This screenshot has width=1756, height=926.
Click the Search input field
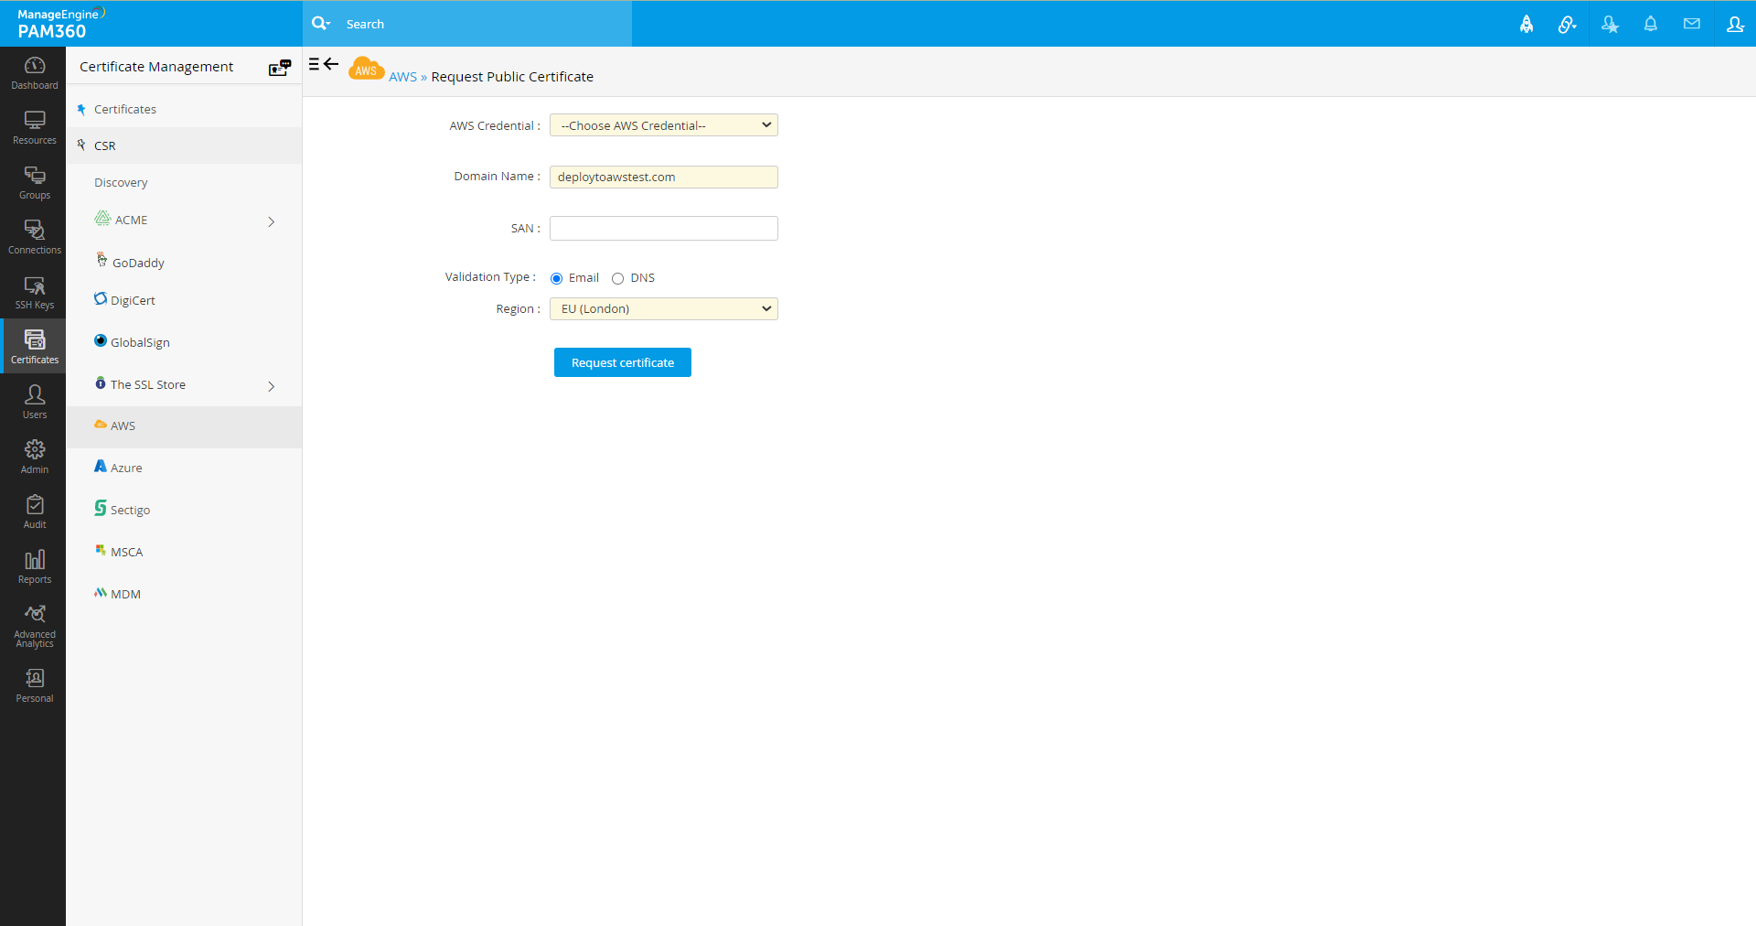tap(485, 24)
